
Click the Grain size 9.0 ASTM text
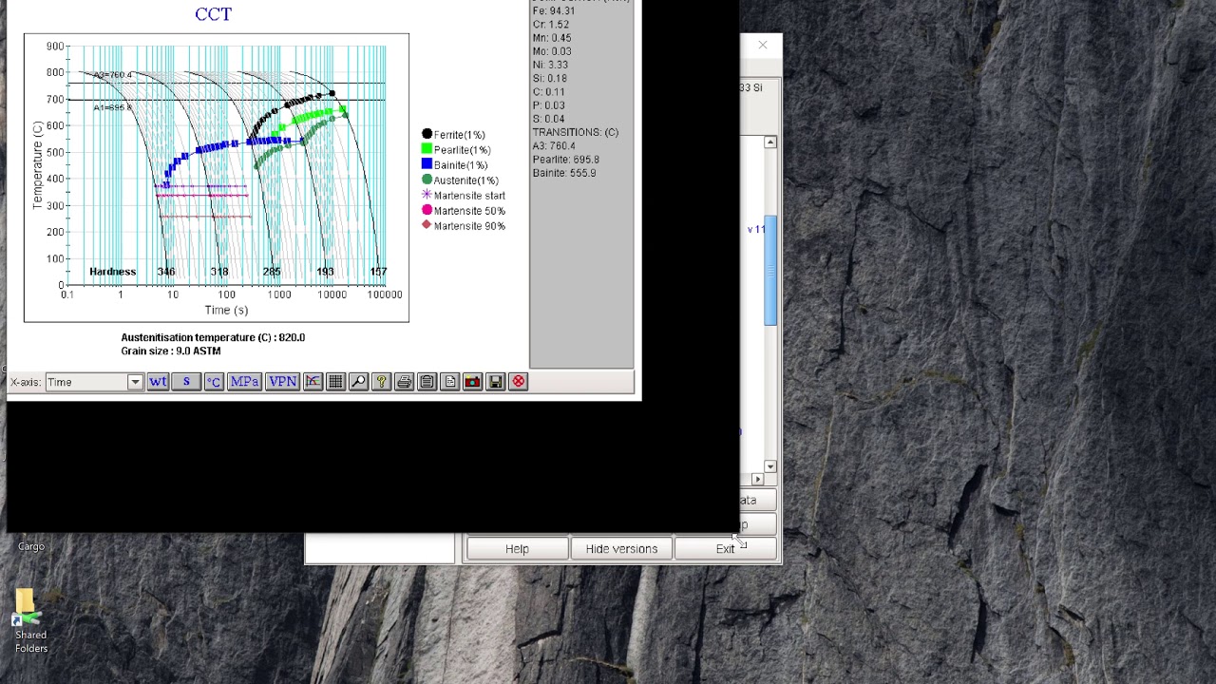[x=171, y=351]
